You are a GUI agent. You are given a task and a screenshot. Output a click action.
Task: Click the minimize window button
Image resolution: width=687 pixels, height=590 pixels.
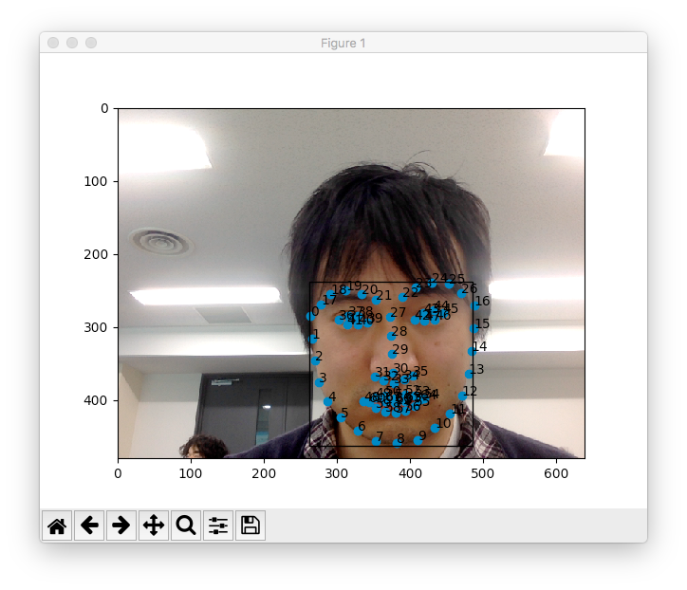click(x=72, y=43)
